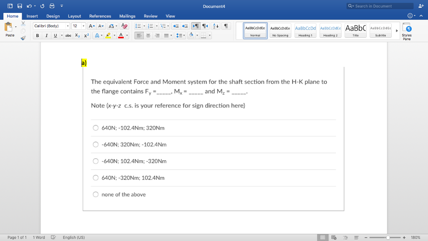Select option -640N; 320Nm; -102.4Nm

click(x=96, y=144)
